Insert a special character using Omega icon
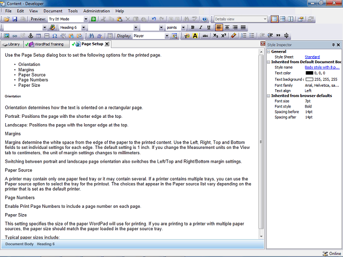 click(x=55, y=36)
